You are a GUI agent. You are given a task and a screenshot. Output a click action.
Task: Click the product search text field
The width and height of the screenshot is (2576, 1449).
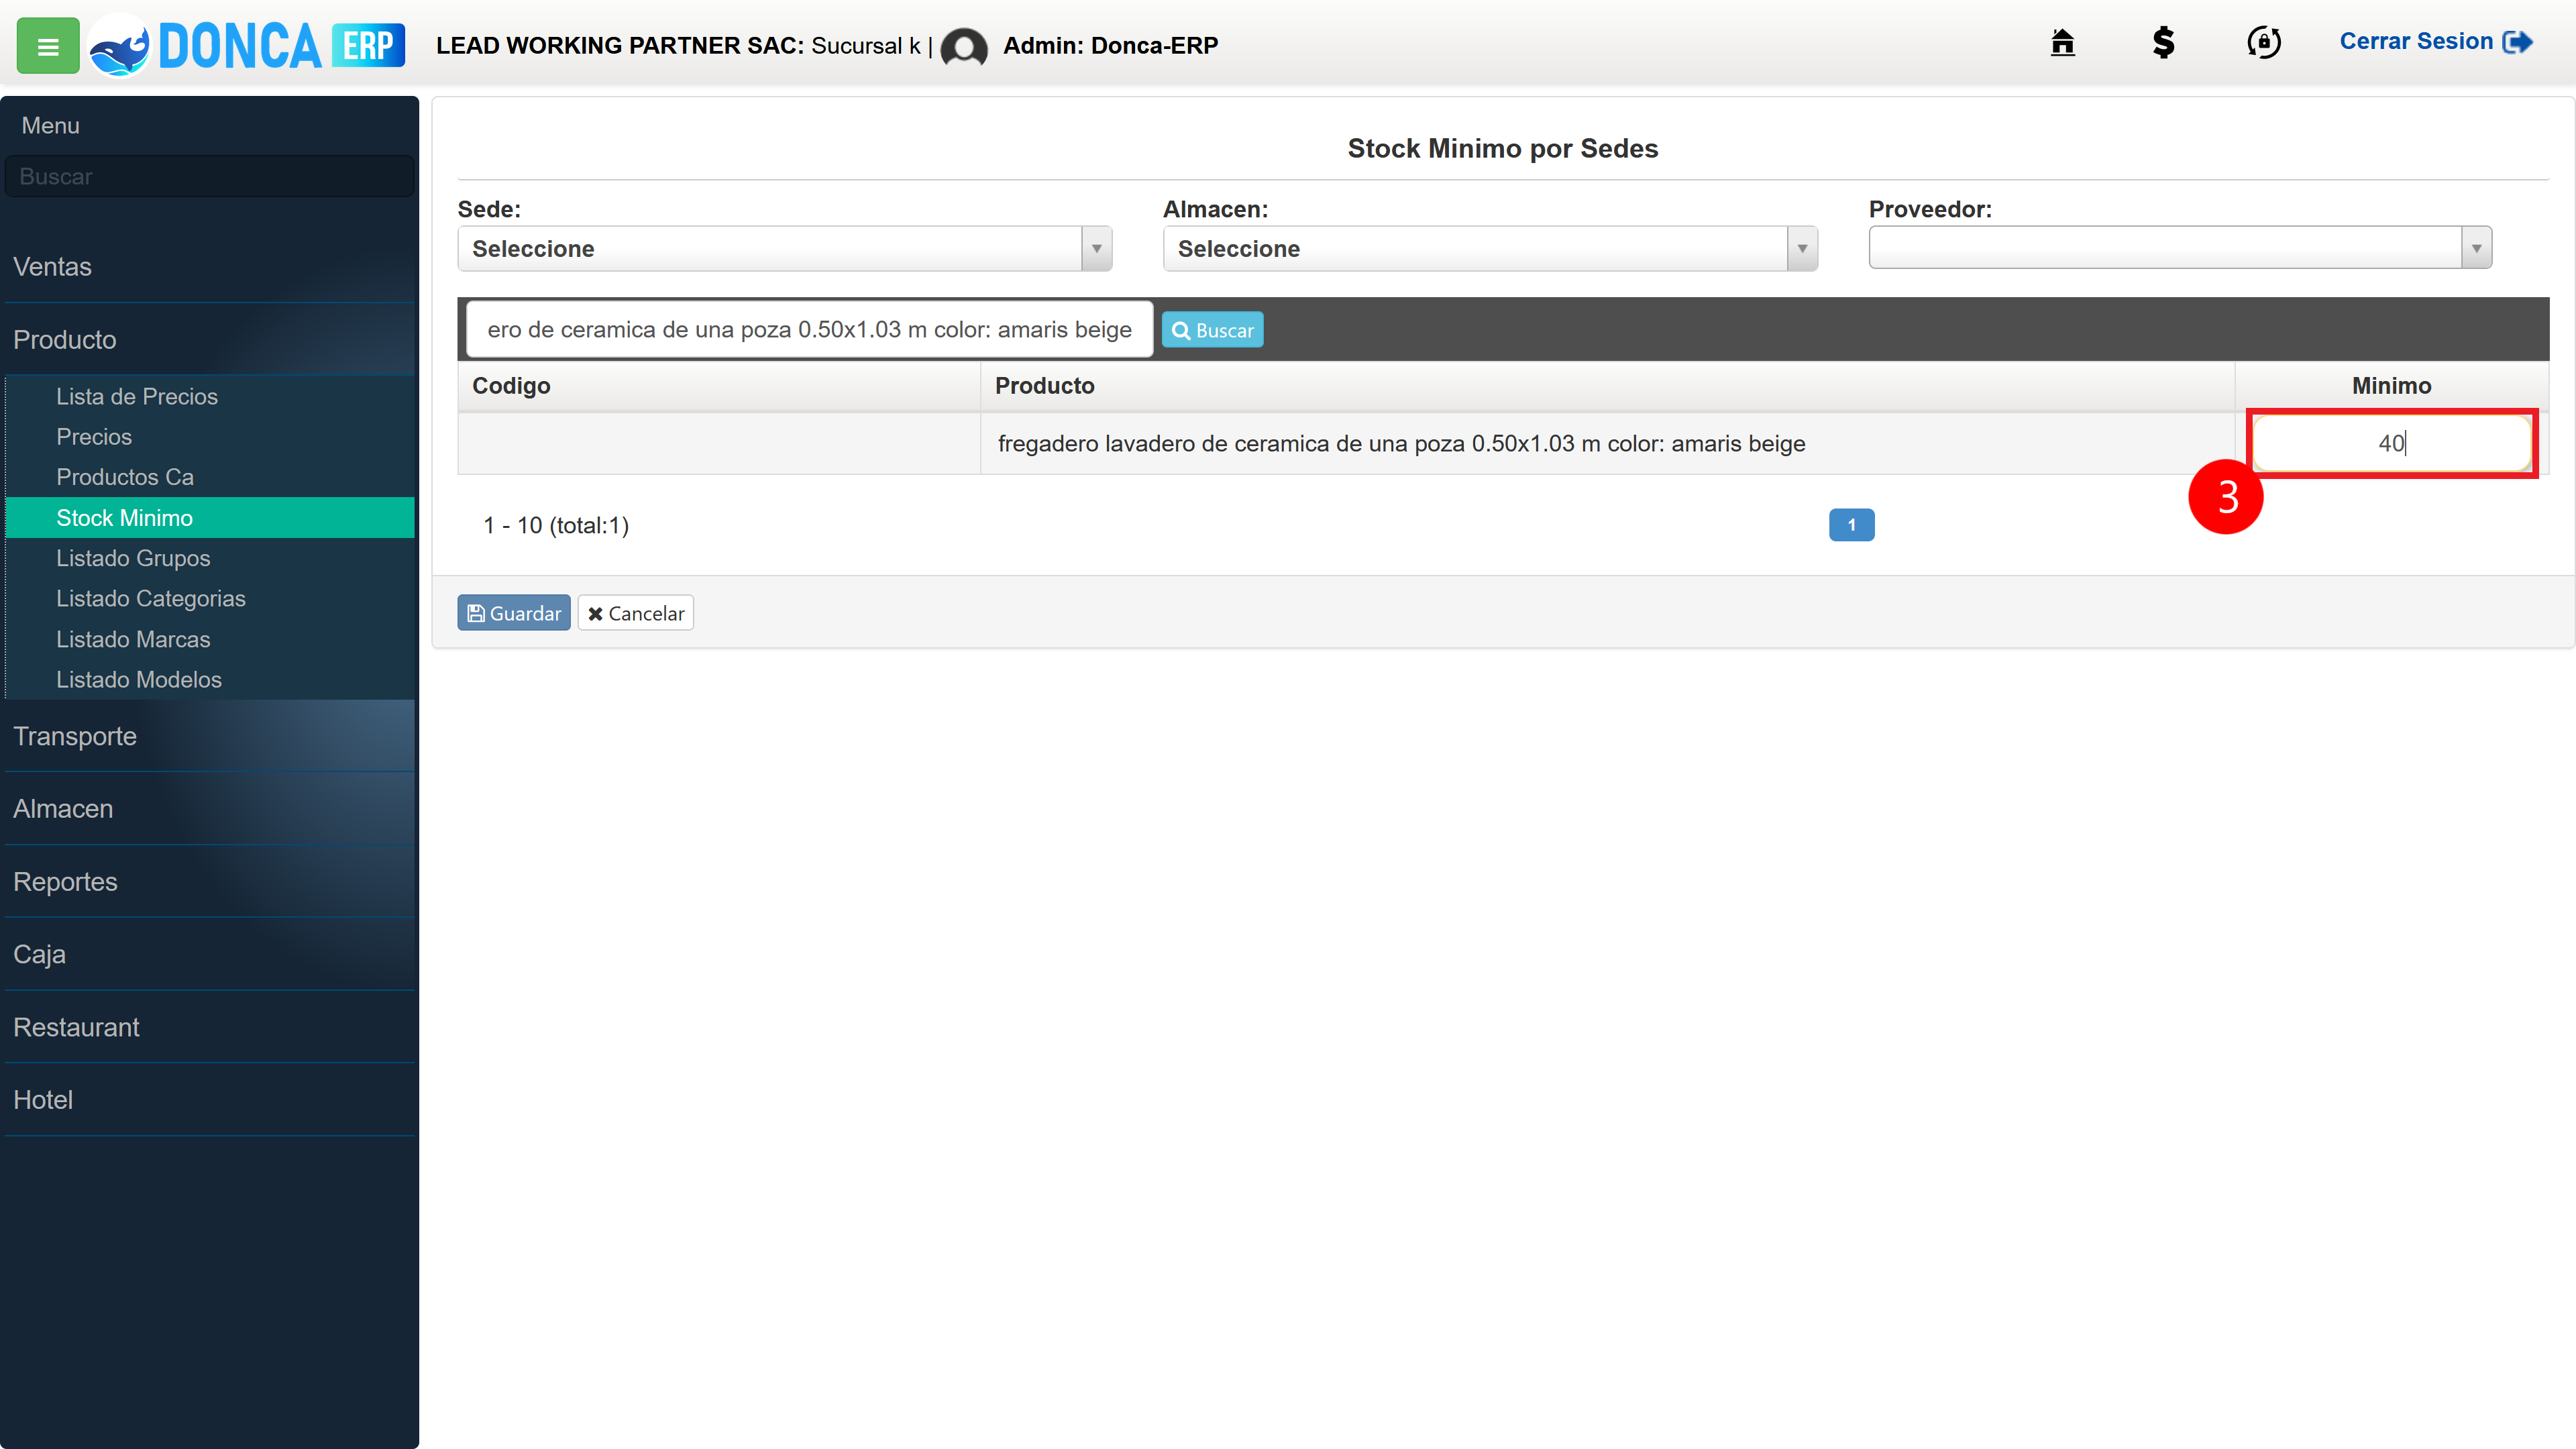[x=809, y=329]
